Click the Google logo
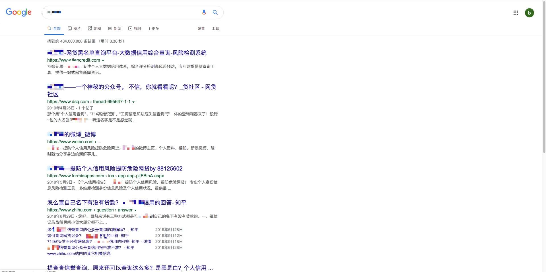 (x=18, y=12)
